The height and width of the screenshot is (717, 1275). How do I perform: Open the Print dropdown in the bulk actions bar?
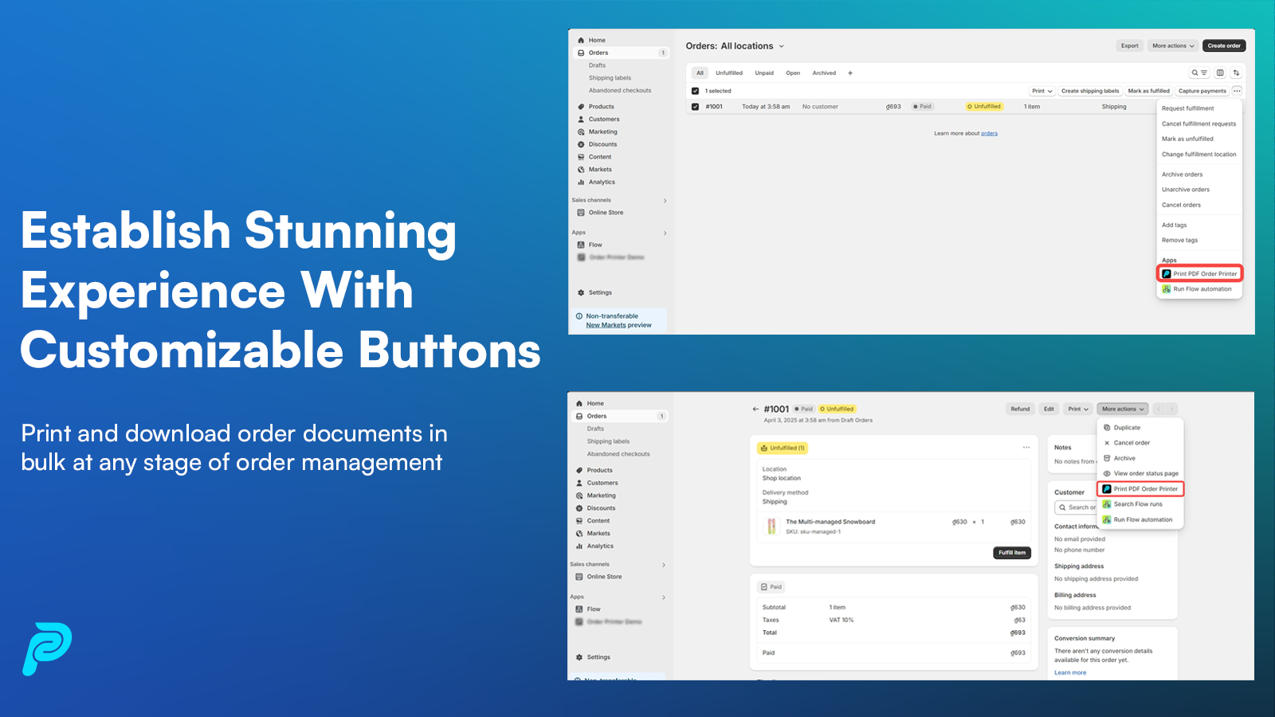coord(1042,91)
